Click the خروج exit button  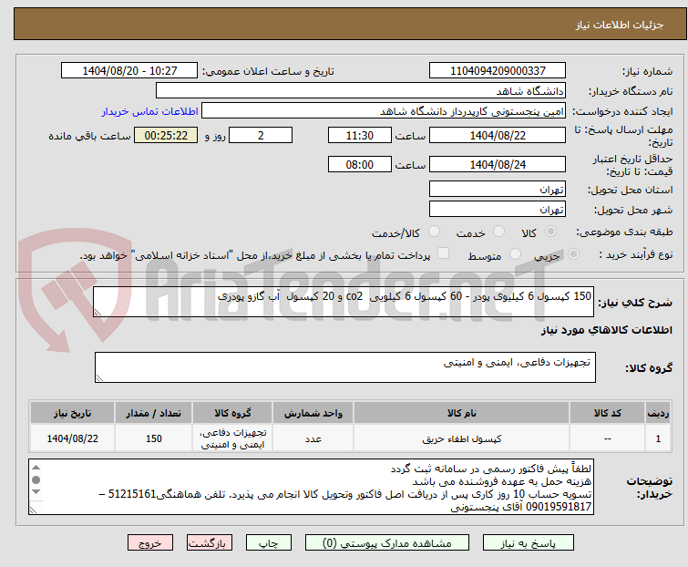[x=150, y=543]
